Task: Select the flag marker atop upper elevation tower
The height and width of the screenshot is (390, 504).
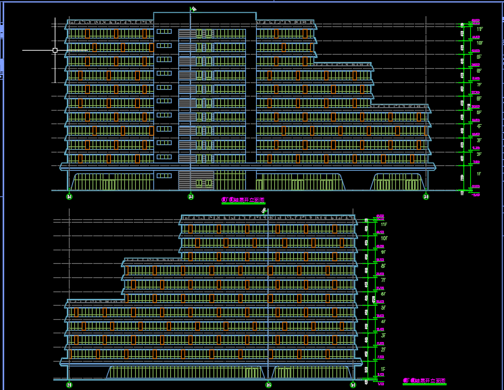Action: pyautogui.click(x=193, y=9)
